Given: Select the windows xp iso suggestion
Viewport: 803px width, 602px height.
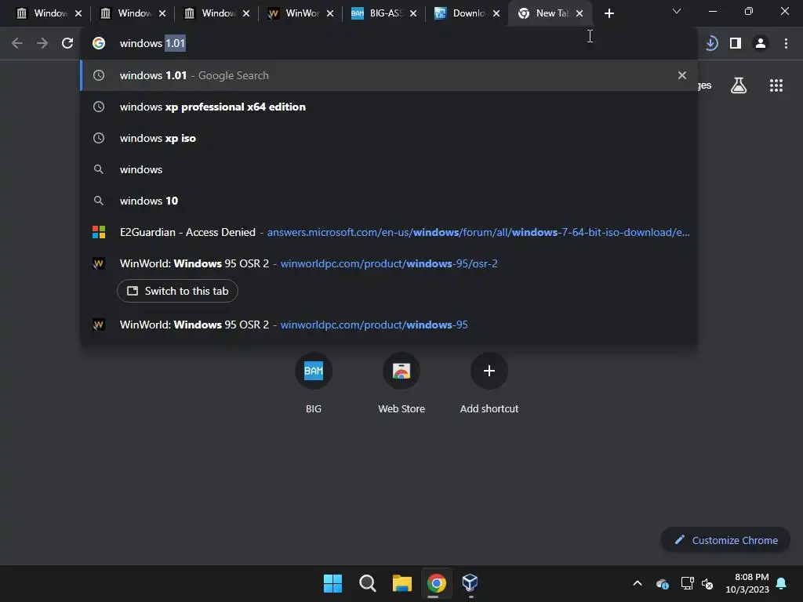Looking at the screenshot, I should (x=389, y=138).
